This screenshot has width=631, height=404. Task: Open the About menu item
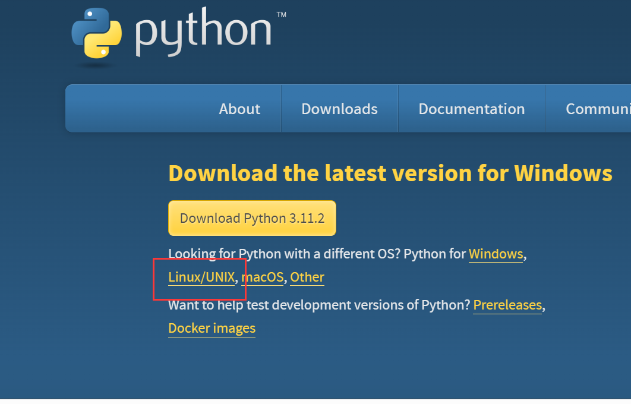coord(239,109)
